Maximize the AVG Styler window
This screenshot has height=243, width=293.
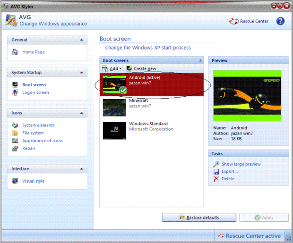pyautogui.click(x=280, y=6)
